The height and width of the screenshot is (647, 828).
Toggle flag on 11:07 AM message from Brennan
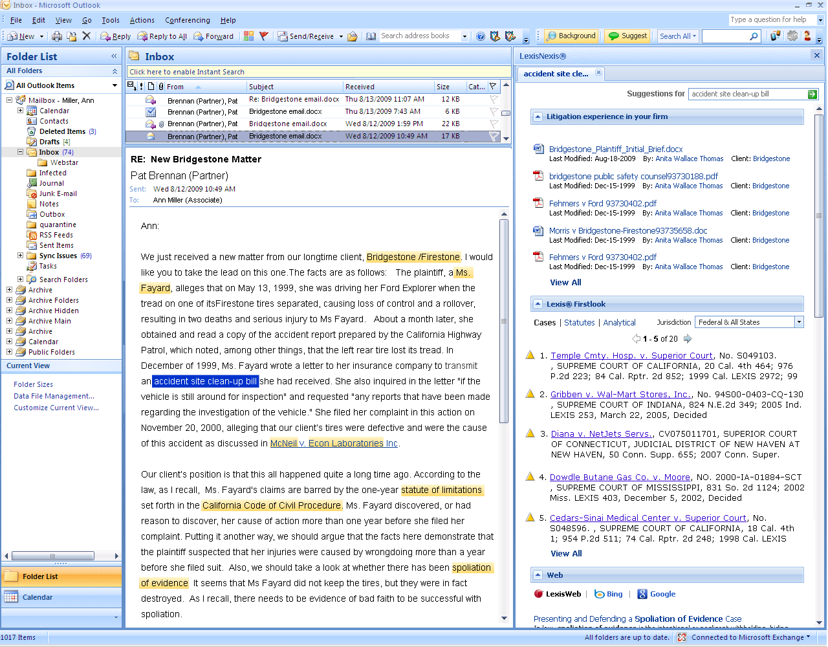[x=494, y=100]
